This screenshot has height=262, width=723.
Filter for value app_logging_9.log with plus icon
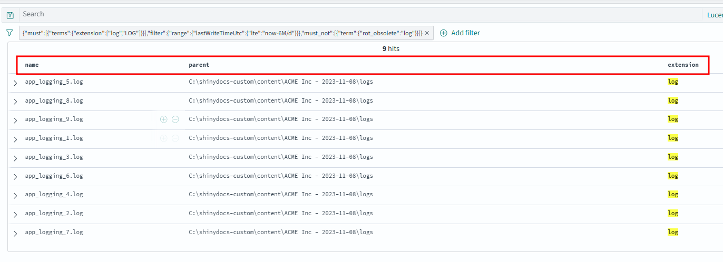(163, 119)
